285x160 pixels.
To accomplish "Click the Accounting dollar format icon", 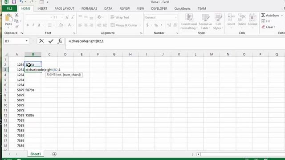I will pos(147,25).
